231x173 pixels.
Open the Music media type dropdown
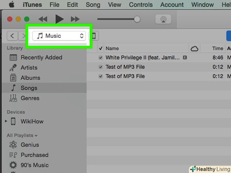tap(59, 36)
